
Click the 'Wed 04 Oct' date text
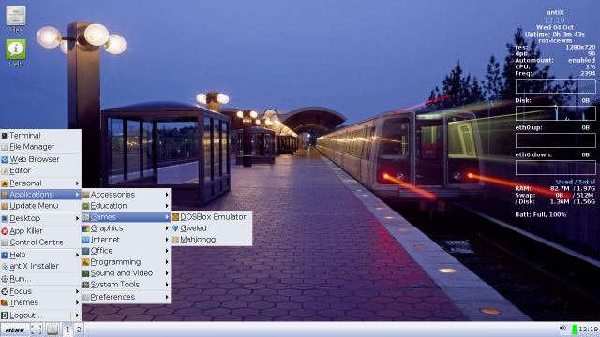tap(554, 27)
